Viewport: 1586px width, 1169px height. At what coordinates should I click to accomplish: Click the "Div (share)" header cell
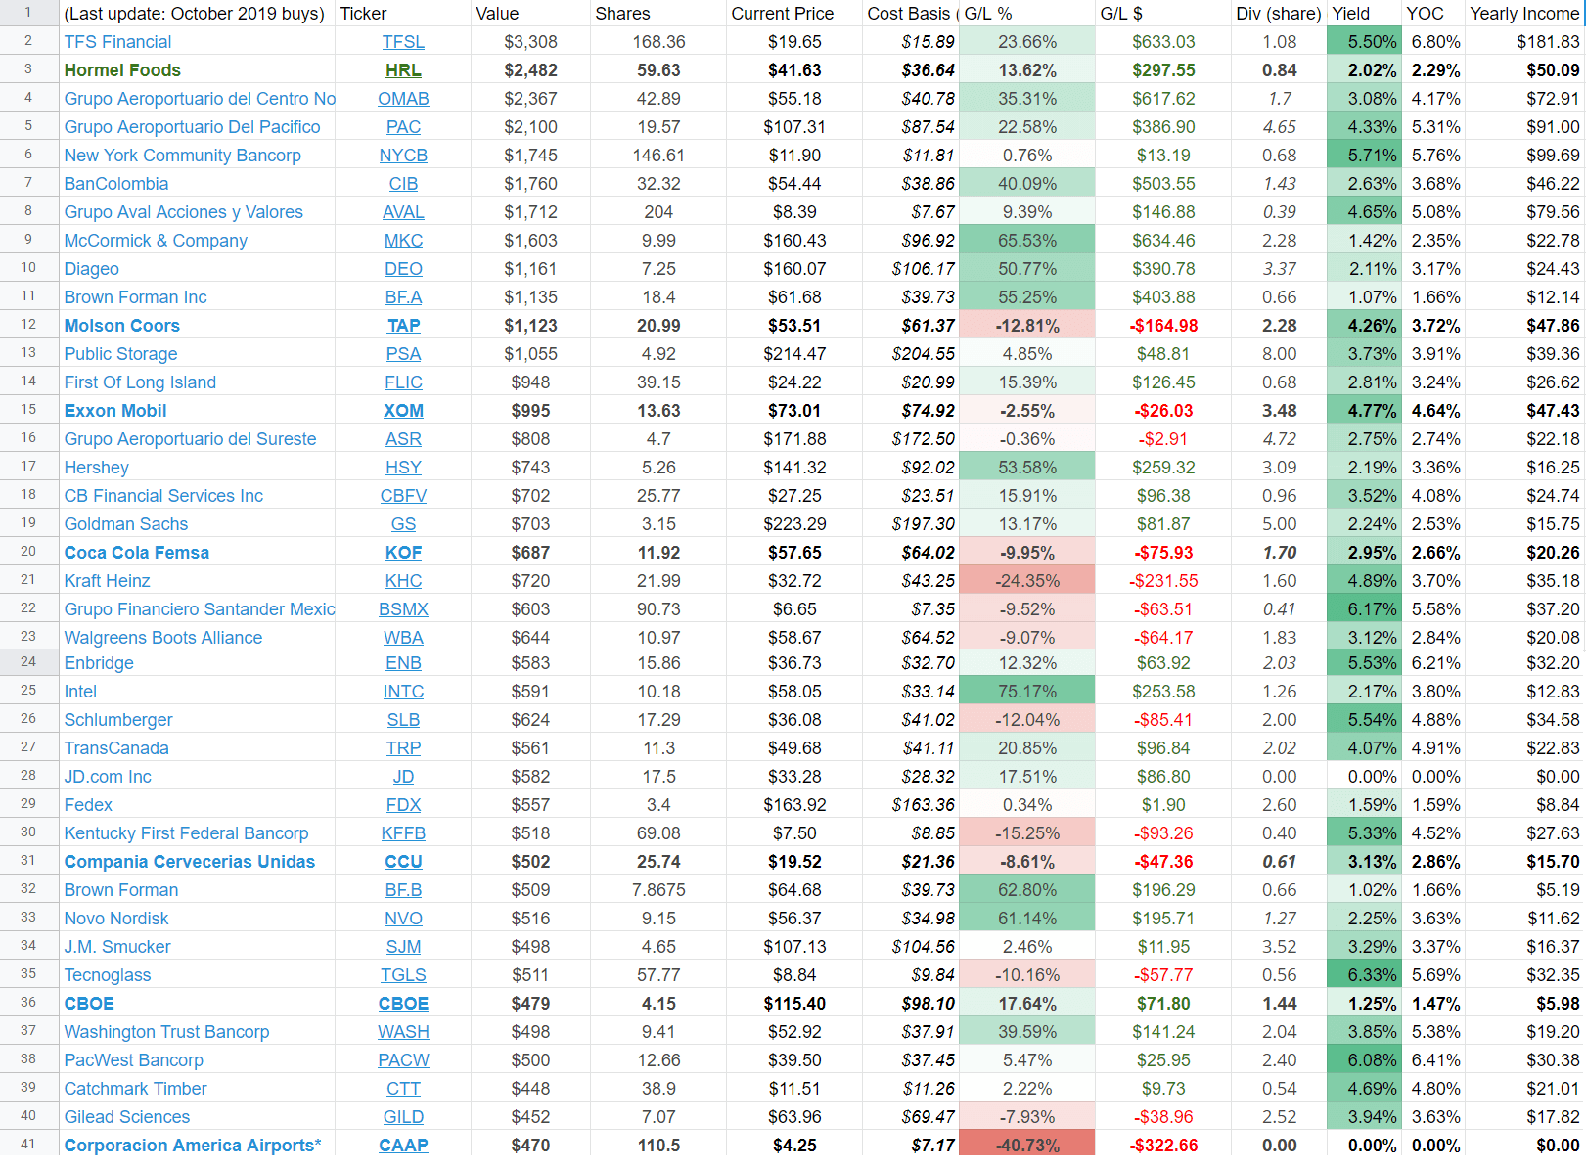tap(1279, 14)
